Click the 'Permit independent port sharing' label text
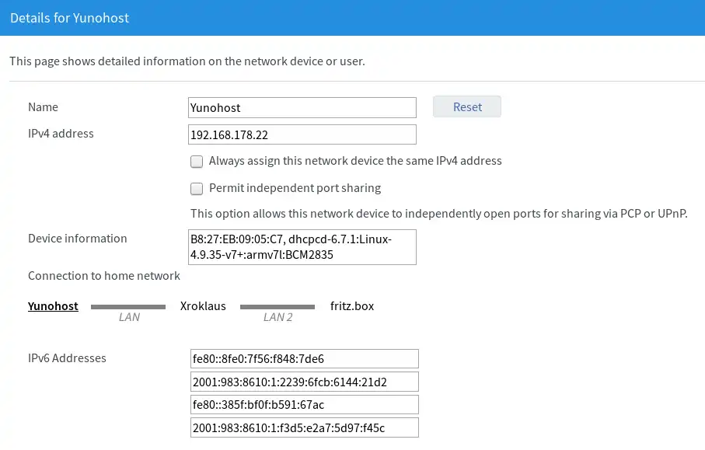The image size is (705, 450). coord(295,188)
